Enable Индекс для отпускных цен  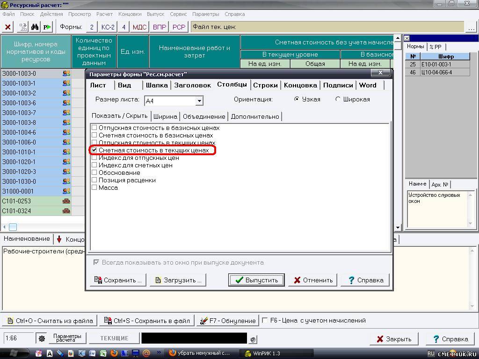[x=94, y=158]
